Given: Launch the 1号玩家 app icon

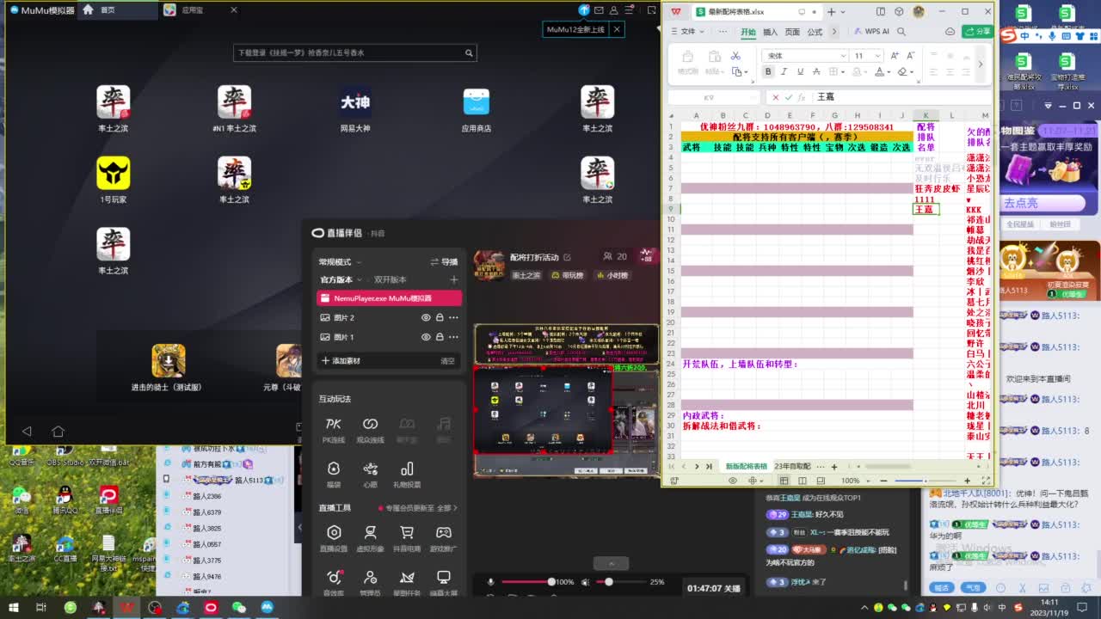Looking at the screenshot, I should click(x=113, y=173).
